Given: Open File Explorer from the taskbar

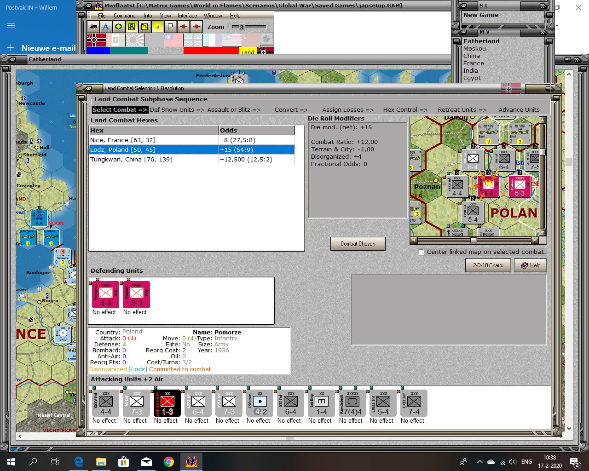Looking at the screenshot, I should pos(101,462).
